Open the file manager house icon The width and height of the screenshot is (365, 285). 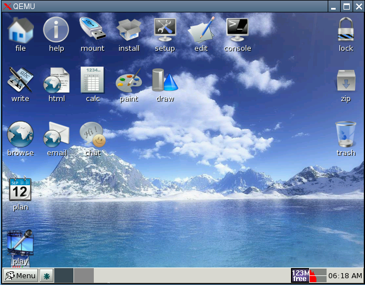point(20,30)
